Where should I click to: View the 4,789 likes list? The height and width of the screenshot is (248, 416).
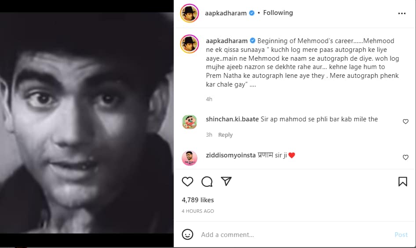pyautogui.click(x=198, y=200)
